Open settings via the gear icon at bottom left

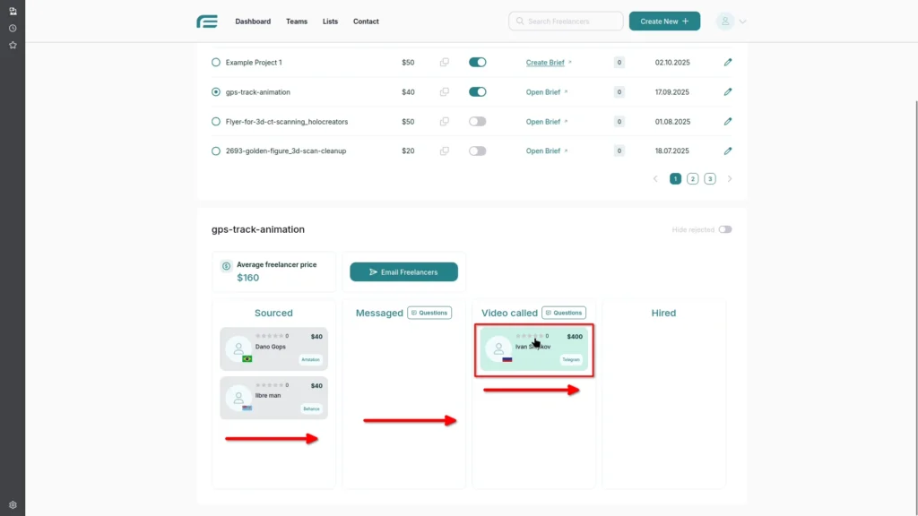[x=13, y=503]
